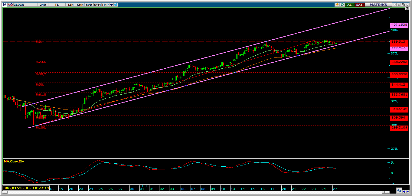This screenshot has height=196, width=412.
Task: Click date label 13 on time axis
Action: point(233,189)
